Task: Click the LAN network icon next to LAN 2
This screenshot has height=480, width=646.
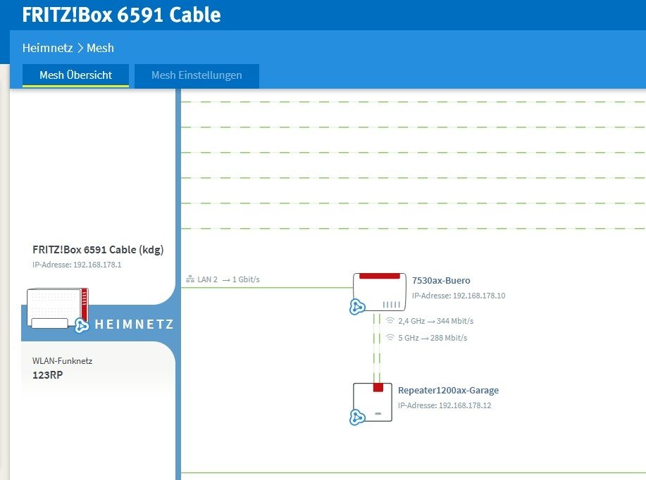Action: pos(190,279)
